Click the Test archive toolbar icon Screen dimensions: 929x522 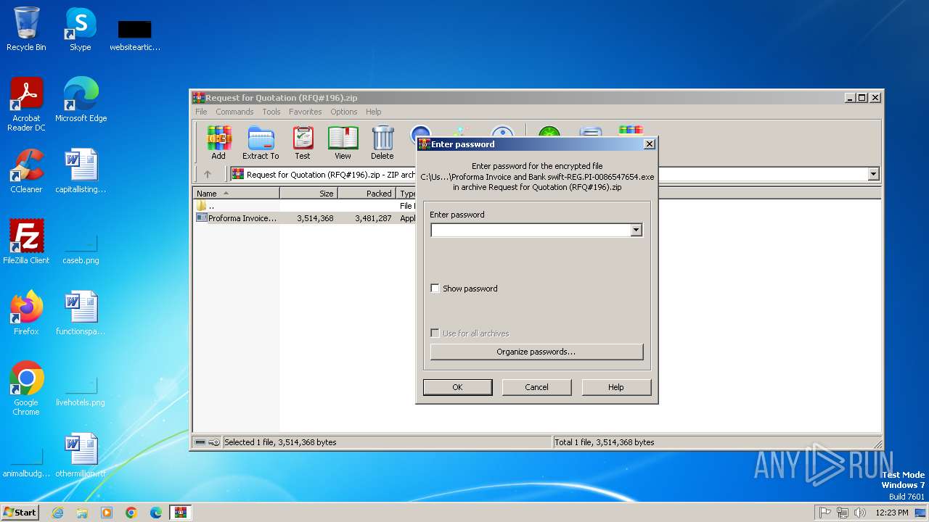click(x=303, y=142)
